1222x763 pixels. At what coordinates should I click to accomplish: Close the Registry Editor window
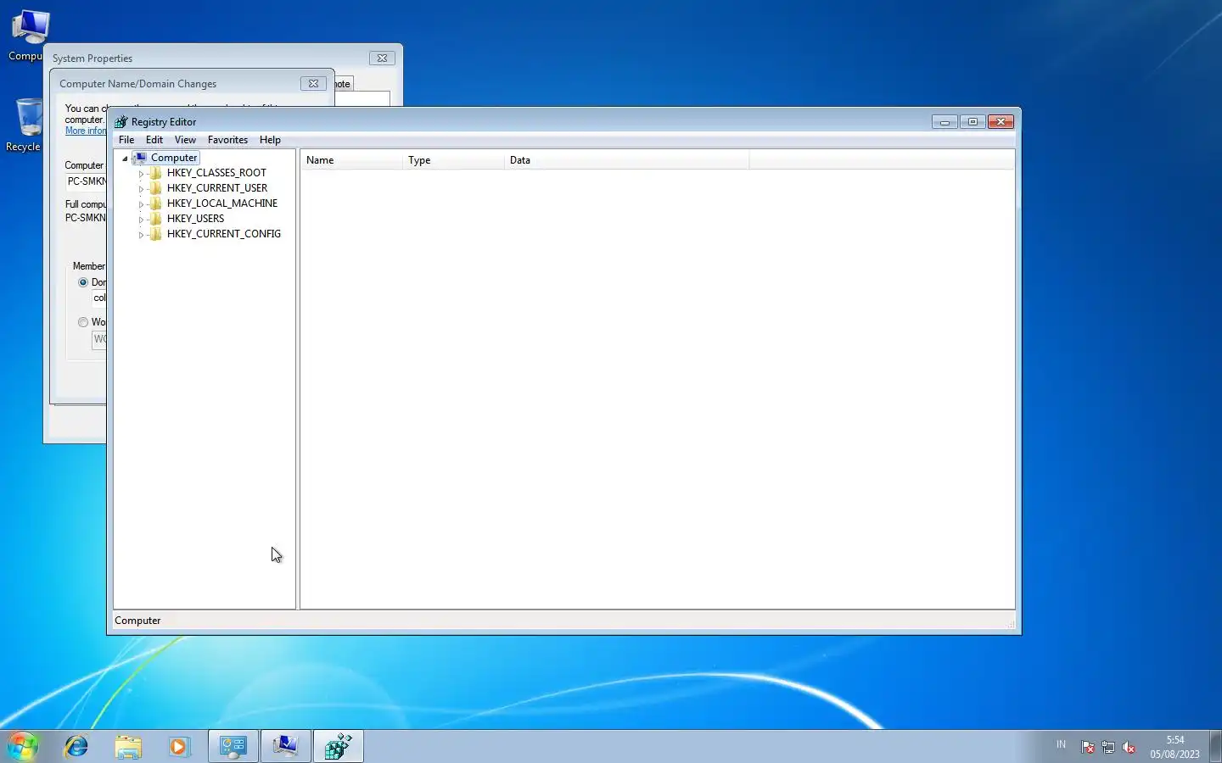click(x=1001, y=122)
